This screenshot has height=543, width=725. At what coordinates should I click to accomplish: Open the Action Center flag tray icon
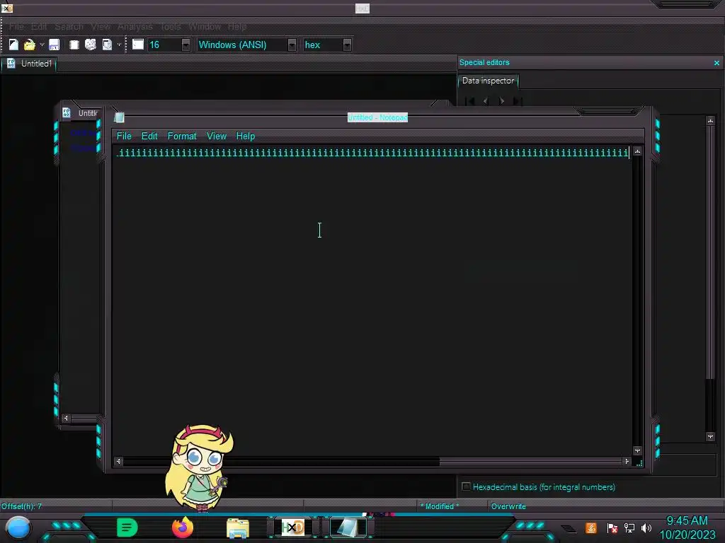[612, 527]
